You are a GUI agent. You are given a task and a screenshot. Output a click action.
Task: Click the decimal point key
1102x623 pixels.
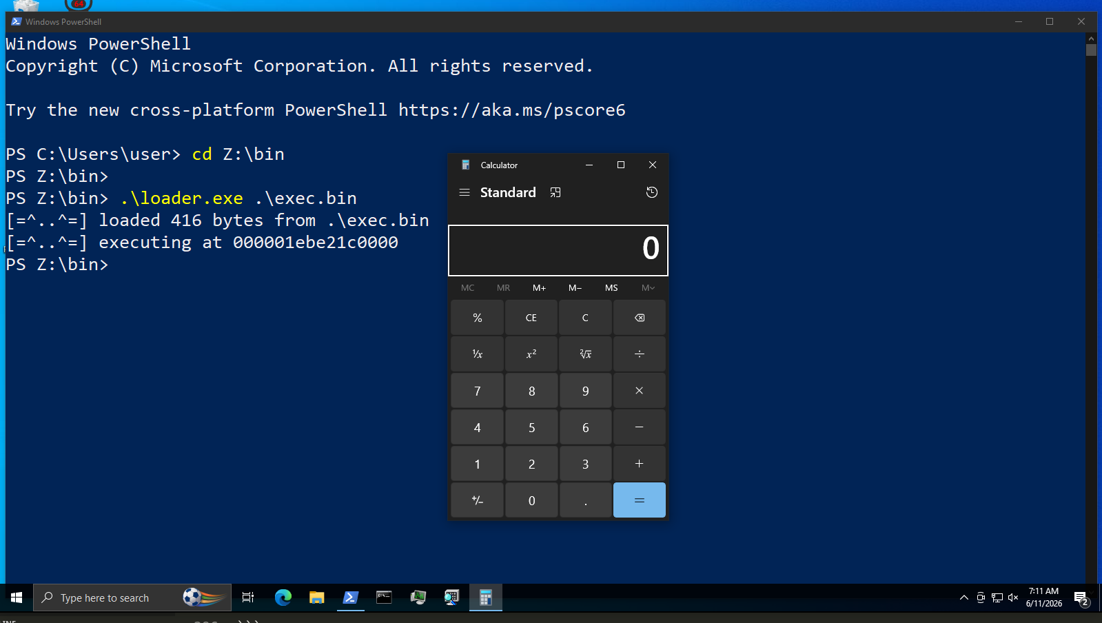585,500
